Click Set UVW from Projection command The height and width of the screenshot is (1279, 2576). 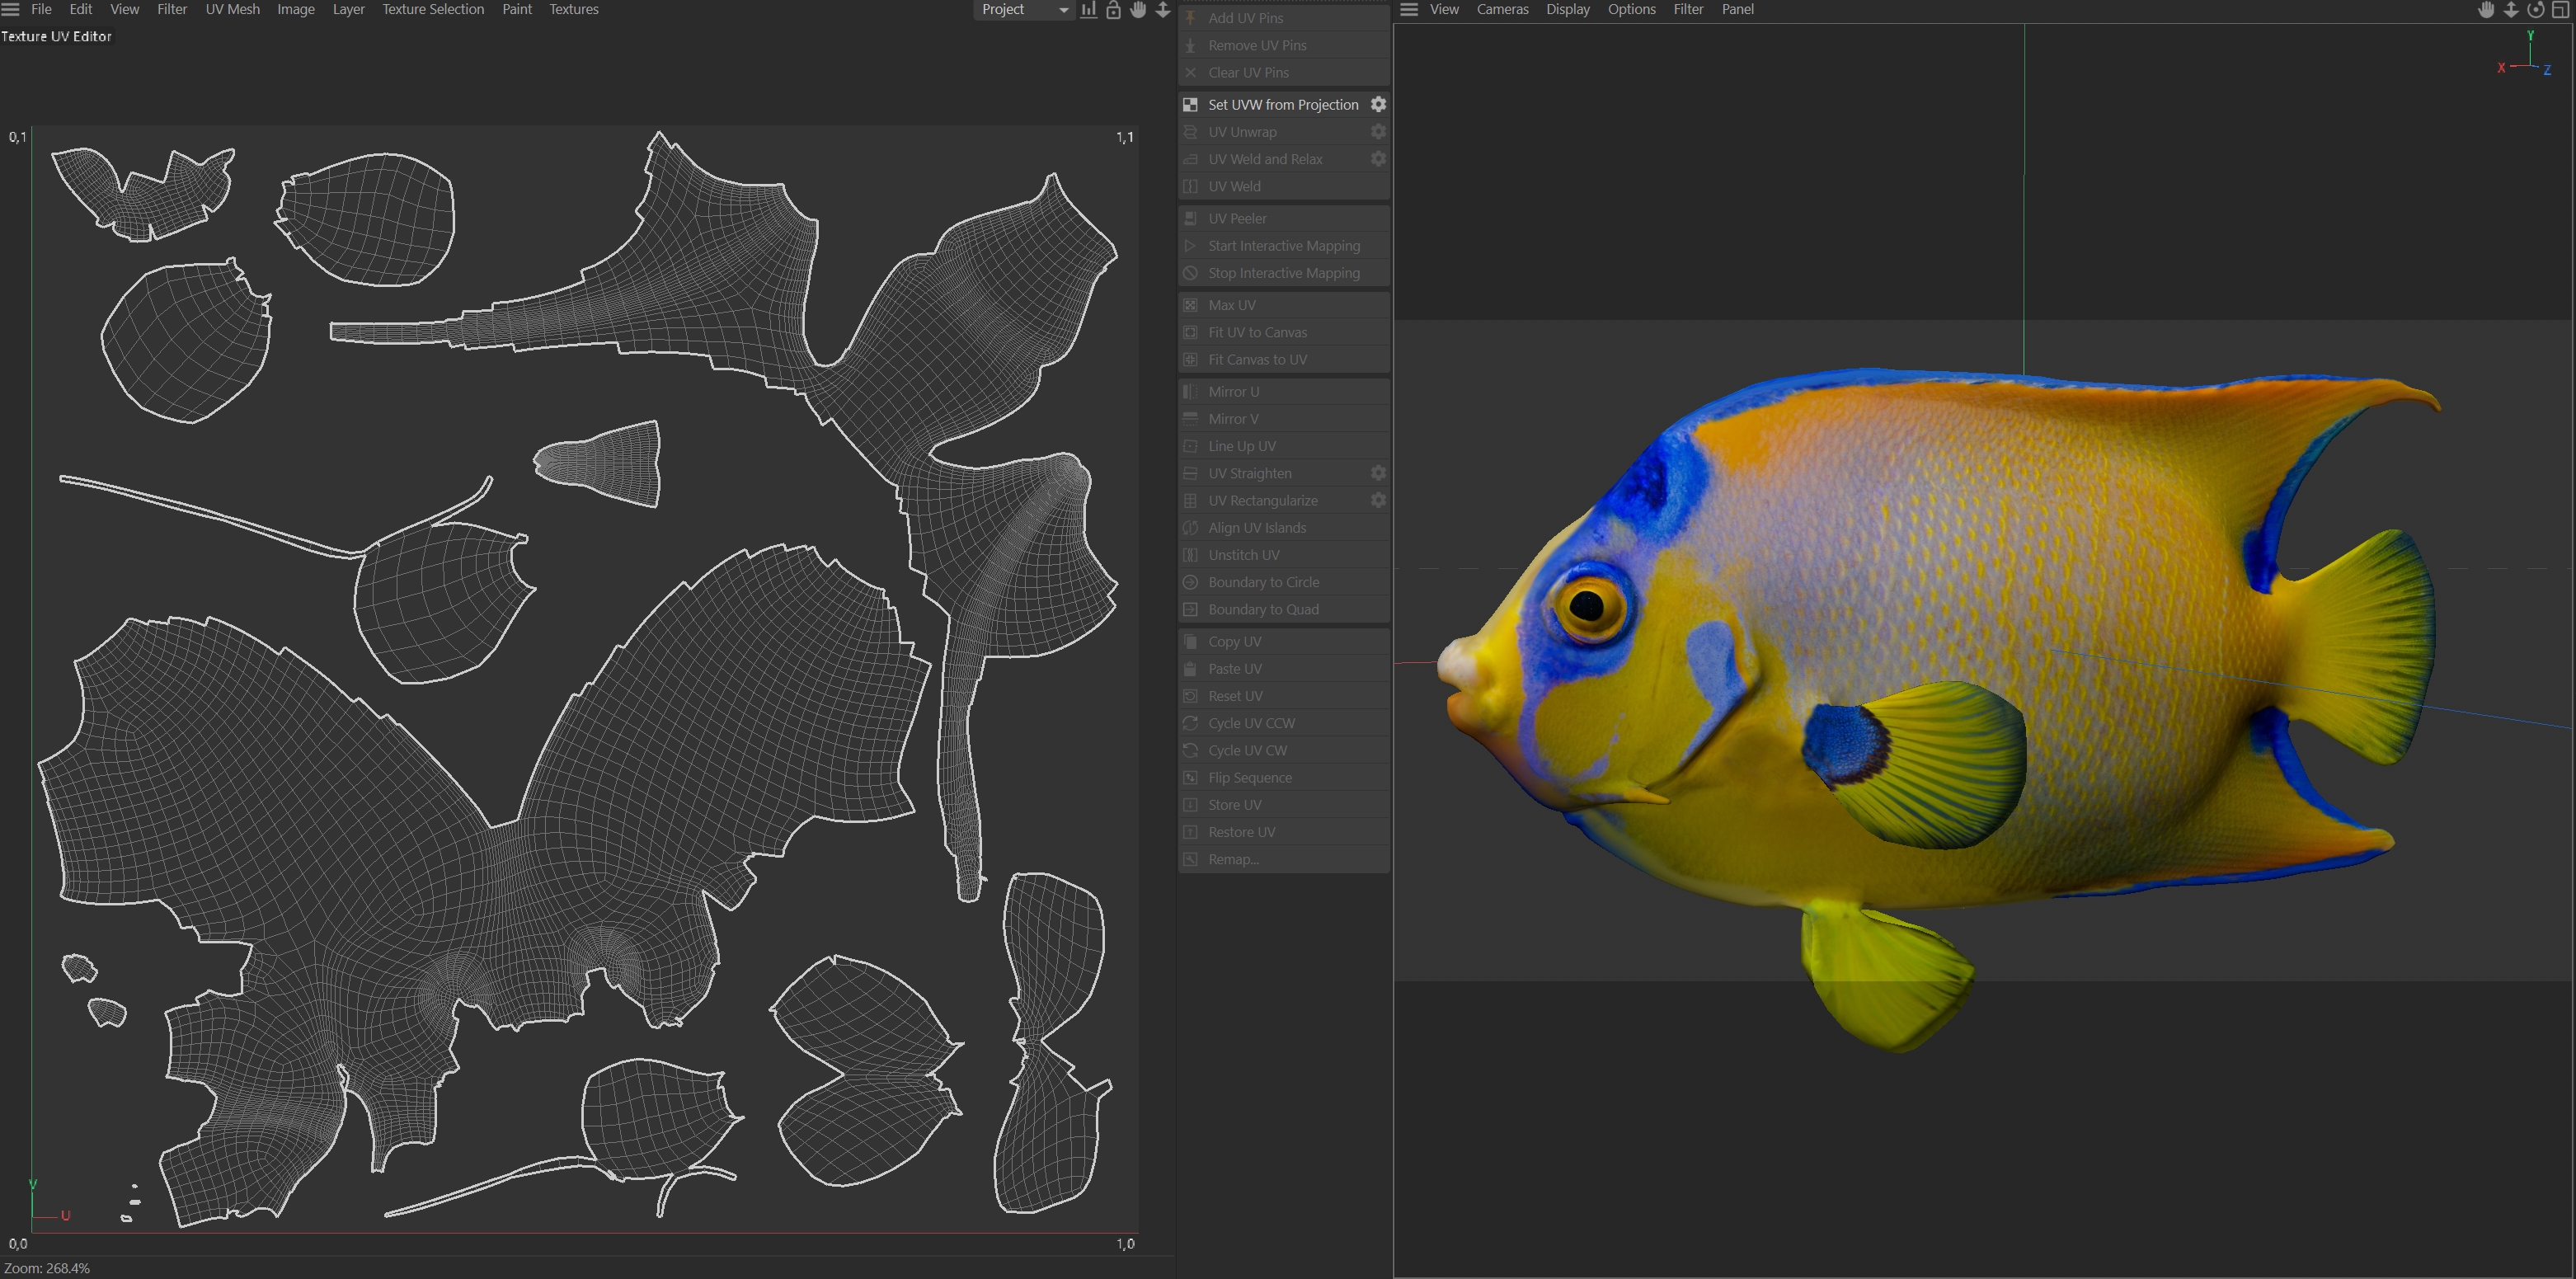1283,105
